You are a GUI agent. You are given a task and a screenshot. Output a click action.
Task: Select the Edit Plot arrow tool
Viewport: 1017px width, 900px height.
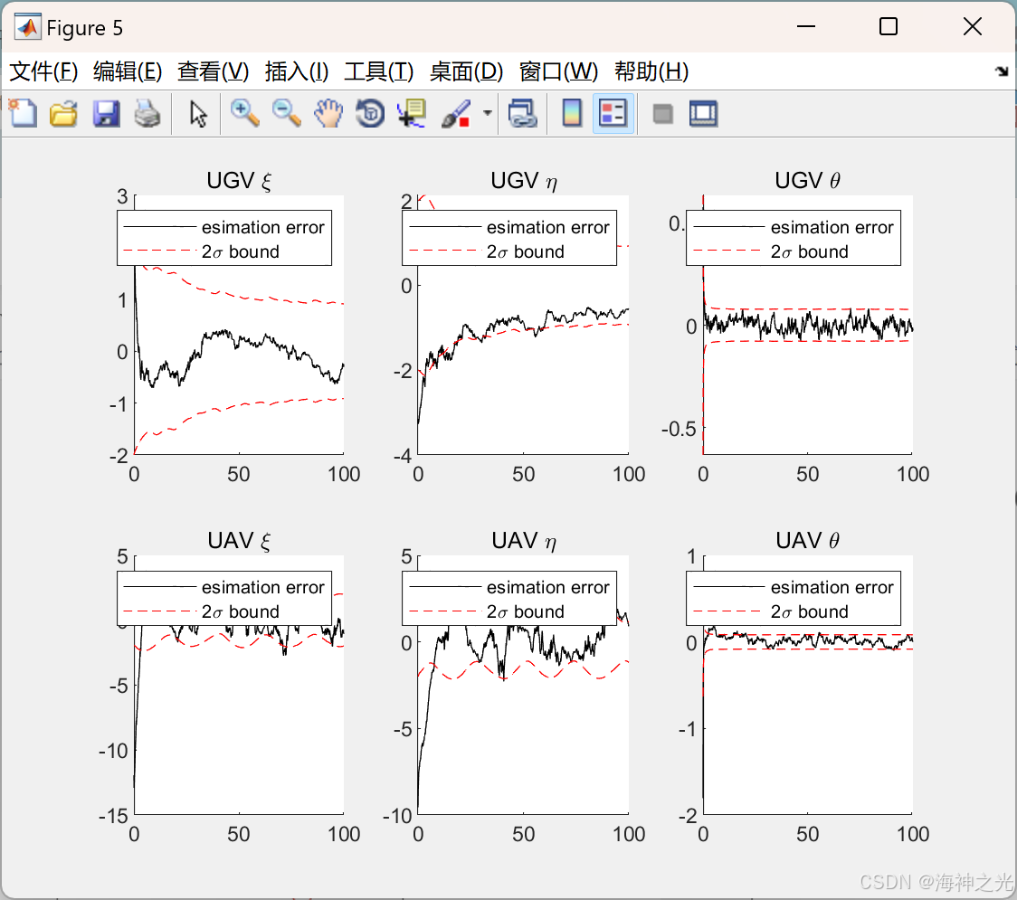pos(198,113)
